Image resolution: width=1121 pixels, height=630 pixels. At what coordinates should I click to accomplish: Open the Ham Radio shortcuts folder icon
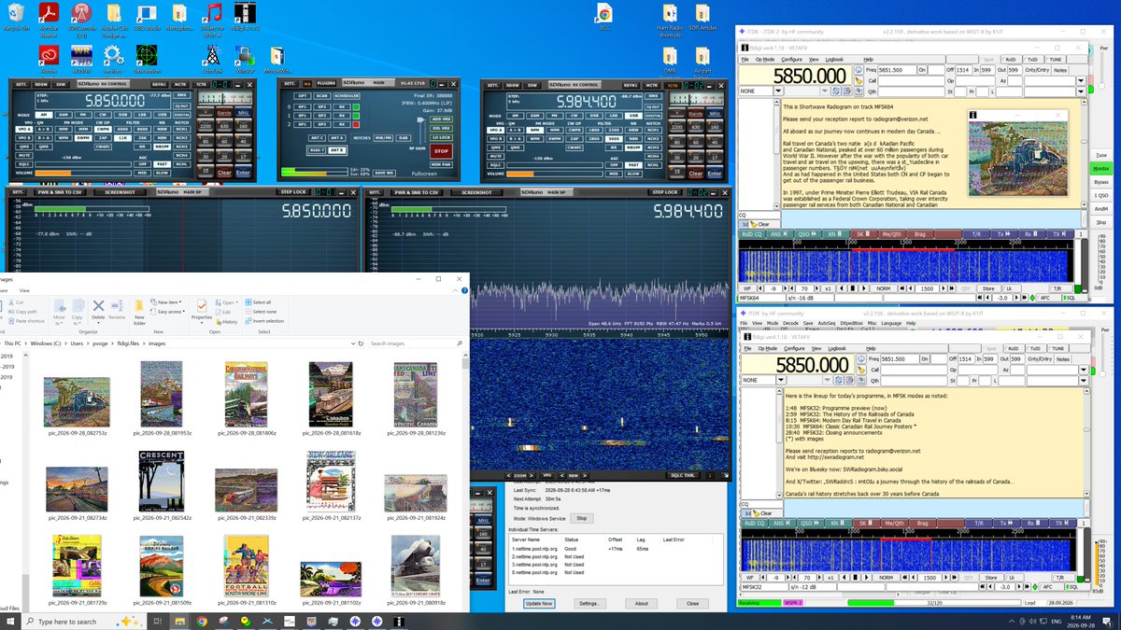tap(670, 17)
